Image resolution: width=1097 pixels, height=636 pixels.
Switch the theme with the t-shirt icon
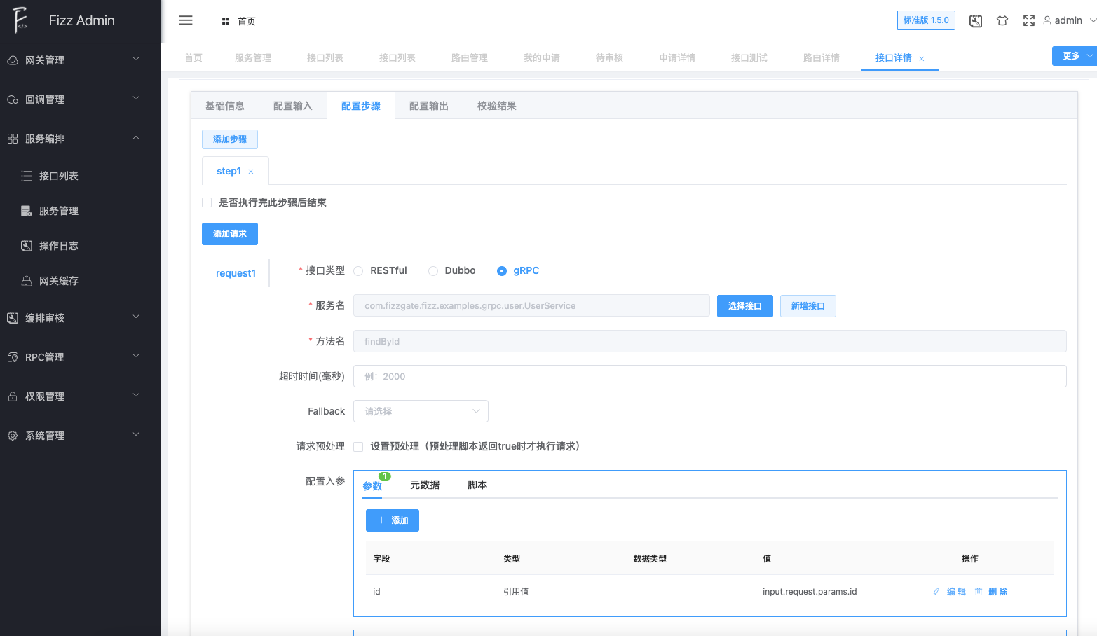tap(1002, 21)
